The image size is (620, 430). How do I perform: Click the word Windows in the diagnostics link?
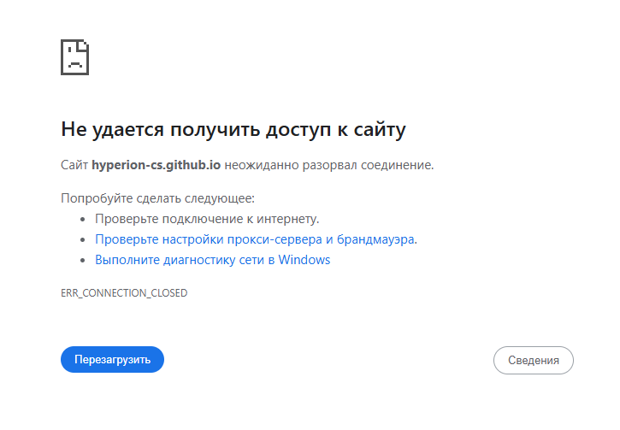(x=304, y=260)
